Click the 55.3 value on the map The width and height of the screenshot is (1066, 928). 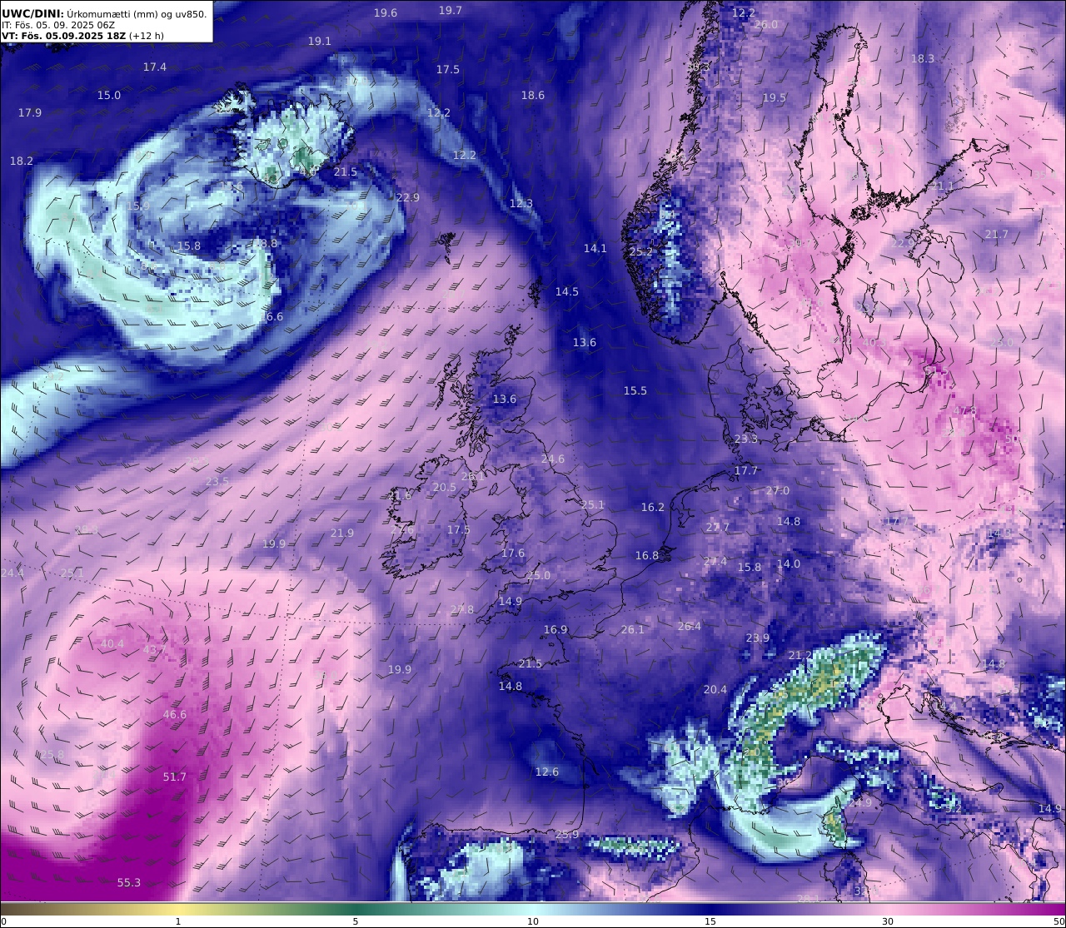tap(128, 883)
